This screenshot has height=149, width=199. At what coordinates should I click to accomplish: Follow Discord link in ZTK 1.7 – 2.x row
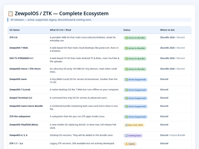tap(164, 143)
